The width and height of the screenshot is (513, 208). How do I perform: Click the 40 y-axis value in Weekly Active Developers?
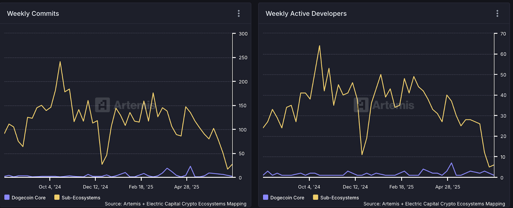503,95
